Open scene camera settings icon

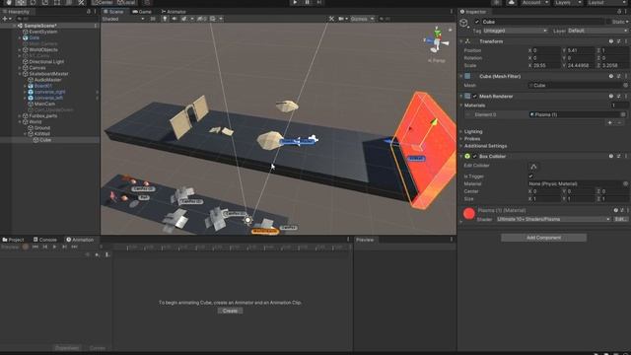(341, 19)
